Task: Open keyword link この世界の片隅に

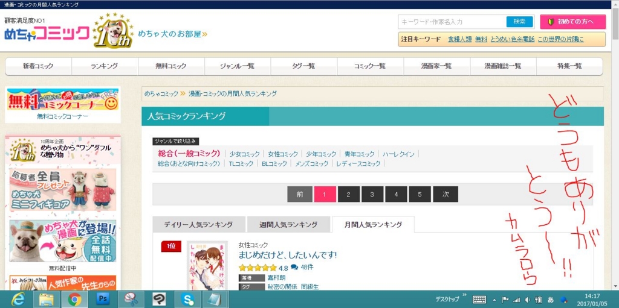Action: tap(560, 39)
